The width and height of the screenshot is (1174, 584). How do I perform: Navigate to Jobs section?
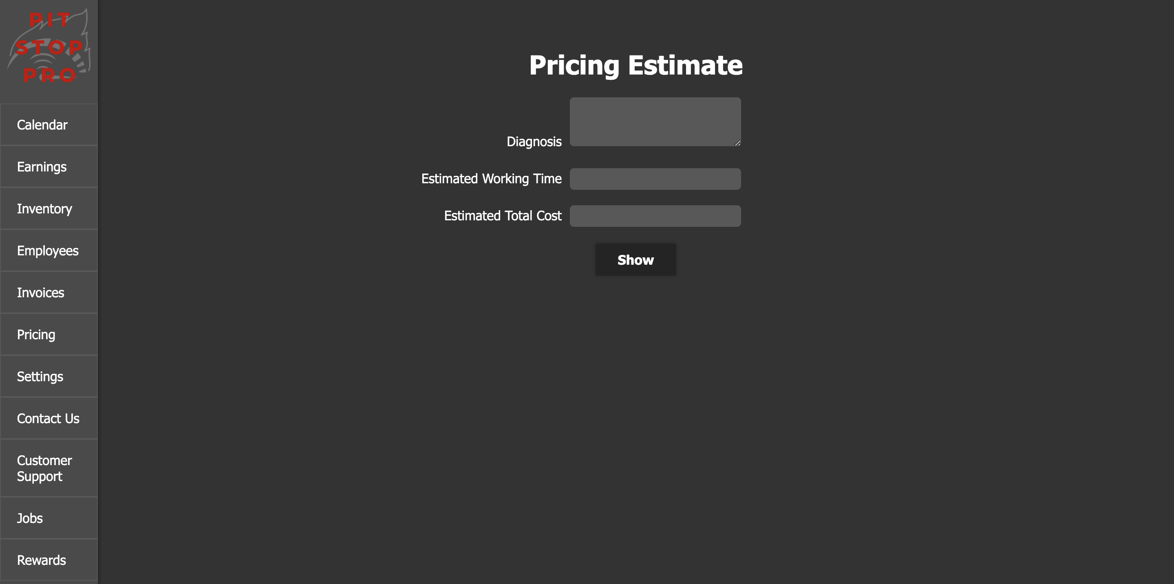[49, 518]
